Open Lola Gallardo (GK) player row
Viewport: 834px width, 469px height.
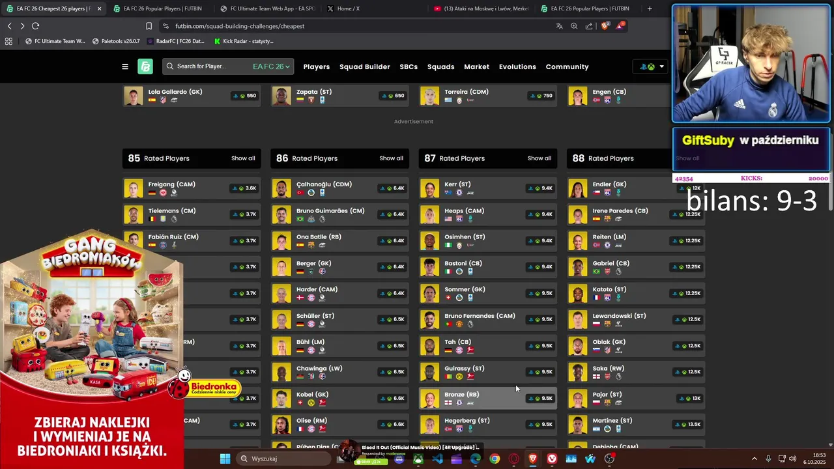click(192, 96)
